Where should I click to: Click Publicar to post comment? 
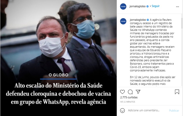pos(174,111)
